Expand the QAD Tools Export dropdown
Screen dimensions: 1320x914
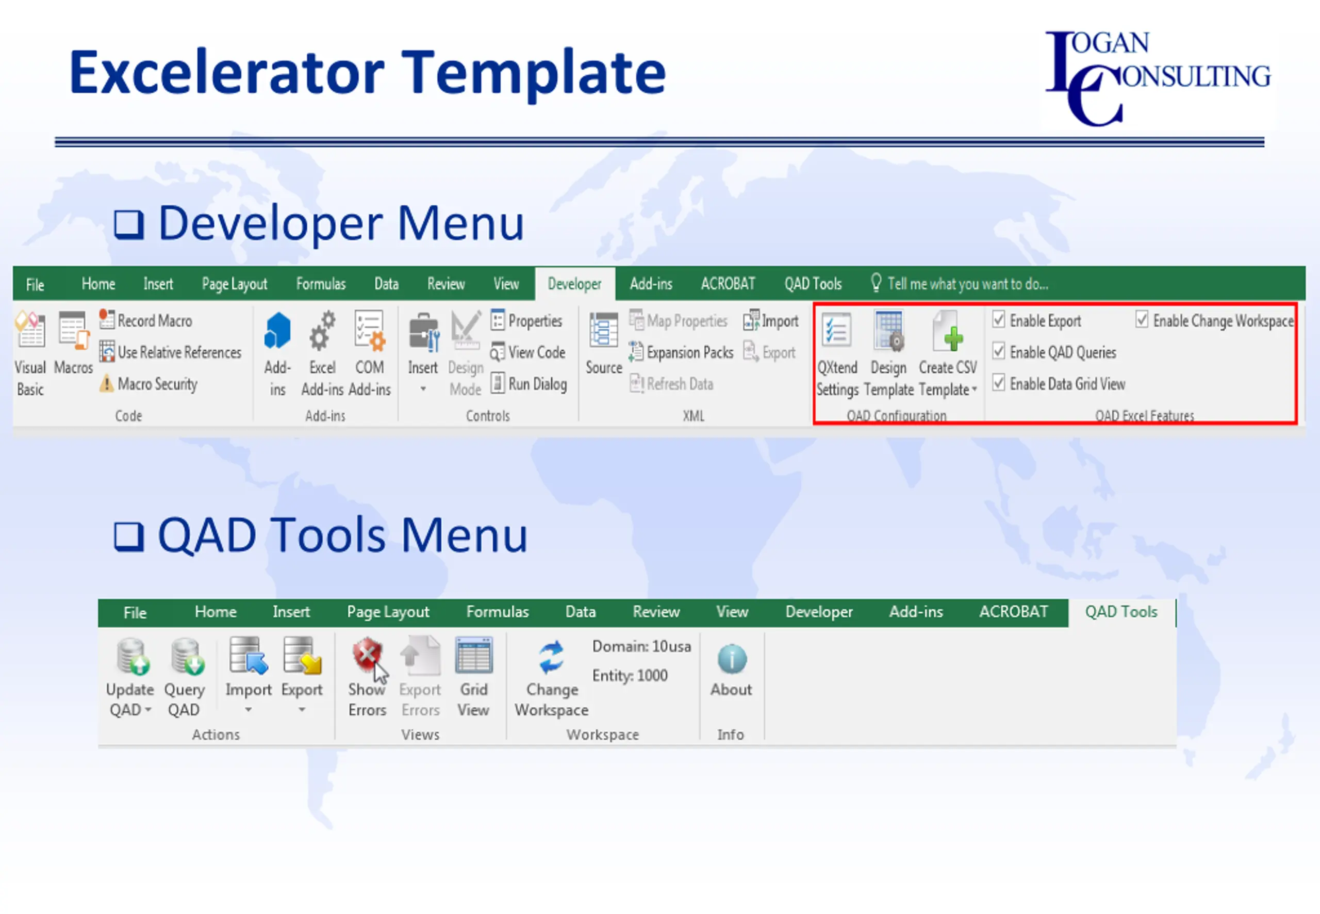(x=302, y=710)
